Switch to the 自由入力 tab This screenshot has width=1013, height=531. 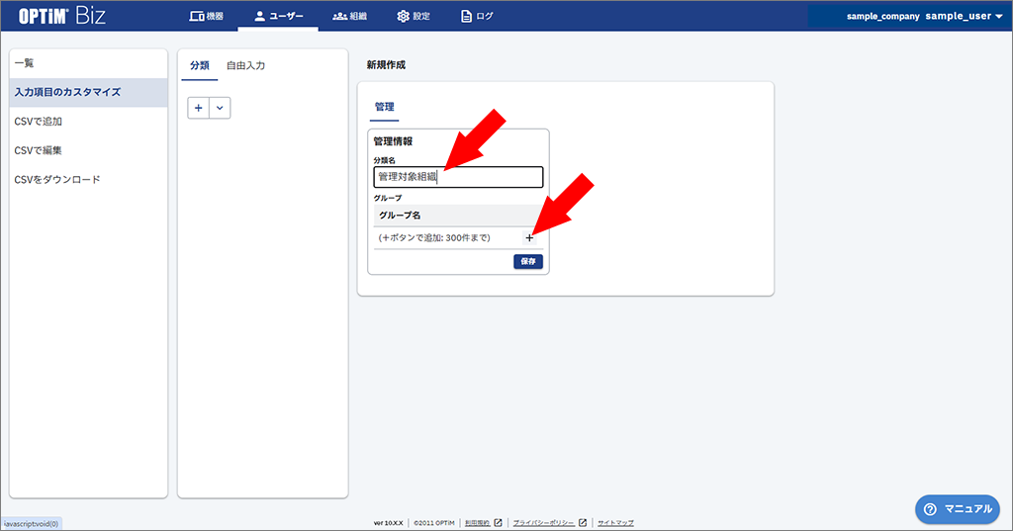245,66
